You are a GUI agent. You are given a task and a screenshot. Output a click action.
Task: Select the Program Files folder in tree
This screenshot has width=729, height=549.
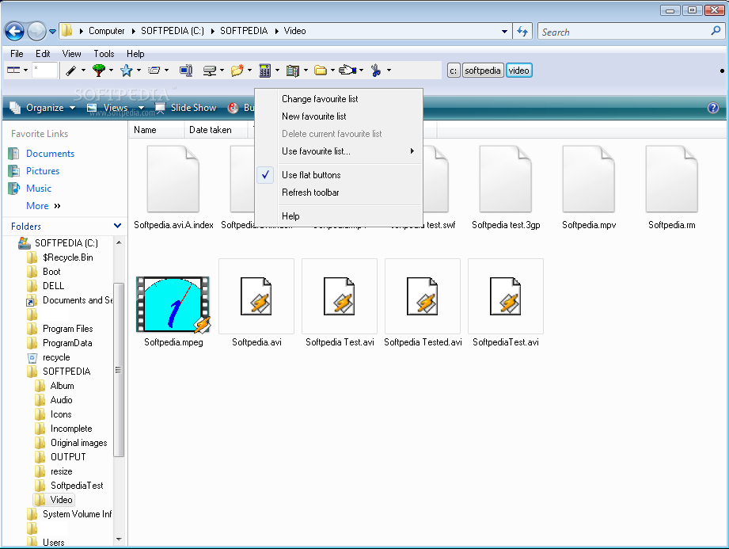click(x=68, y=329)
